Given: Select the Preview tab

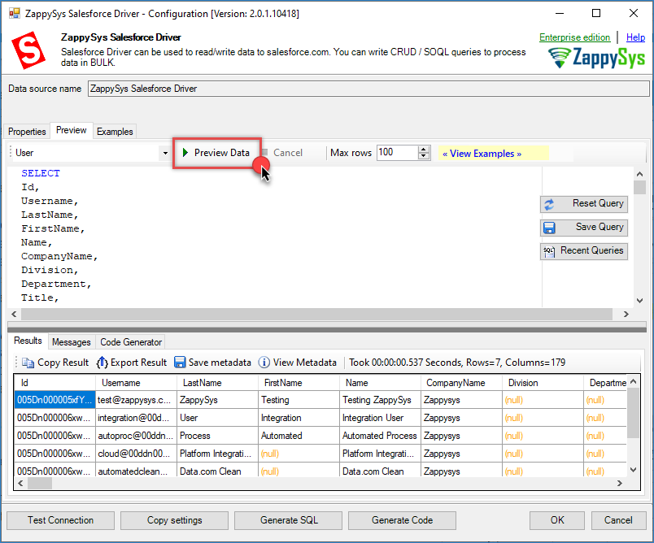Looking at the screenshot, I should (x=72, y=130).
